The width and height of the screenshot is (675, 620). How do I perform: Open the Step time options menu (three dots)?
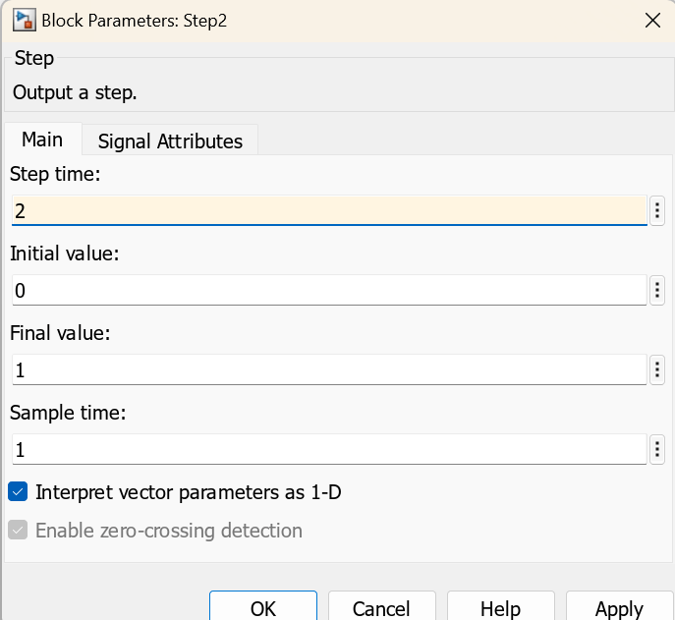(x=657, y=209)
